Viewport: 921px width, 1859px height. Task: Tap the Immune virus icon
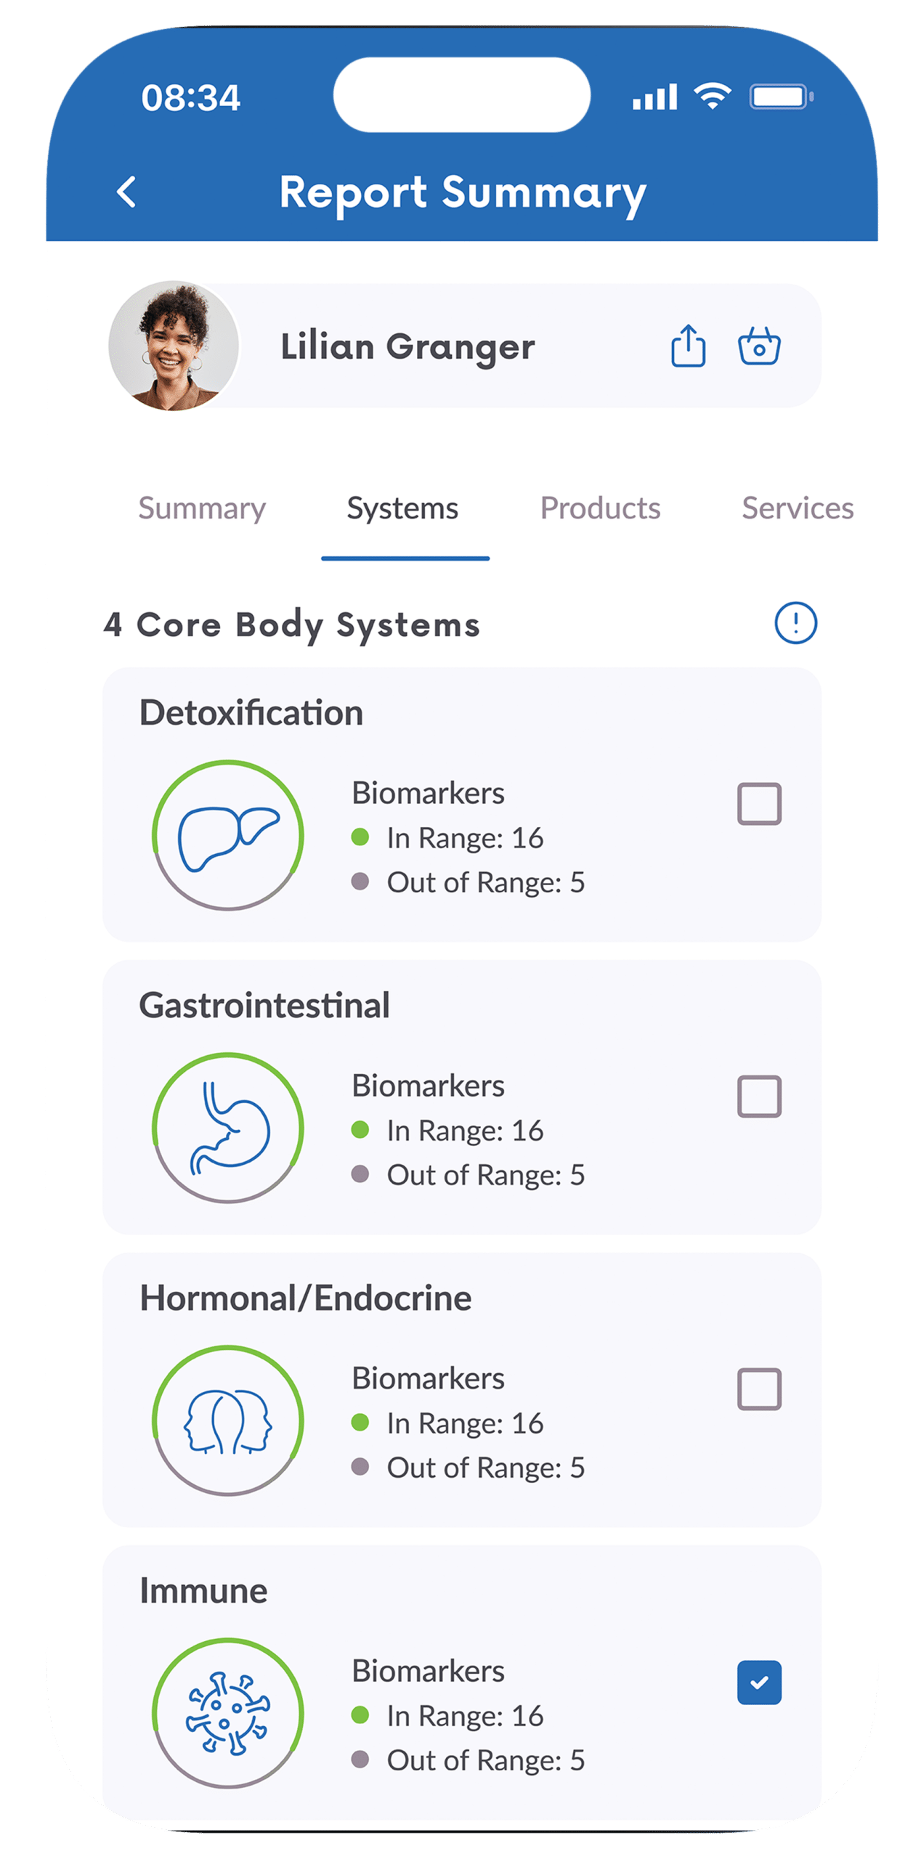[228, 1713]
